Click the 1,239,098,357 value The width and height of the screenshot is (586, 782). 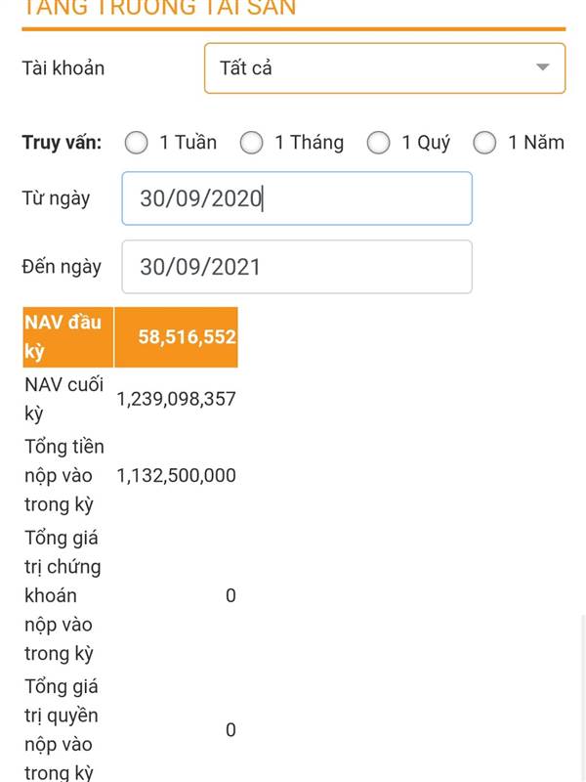pos(176,399)
